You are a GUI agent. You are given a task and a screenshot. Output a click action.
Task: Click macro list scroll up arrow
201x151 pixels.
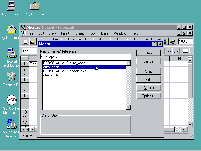click(128, 63)
